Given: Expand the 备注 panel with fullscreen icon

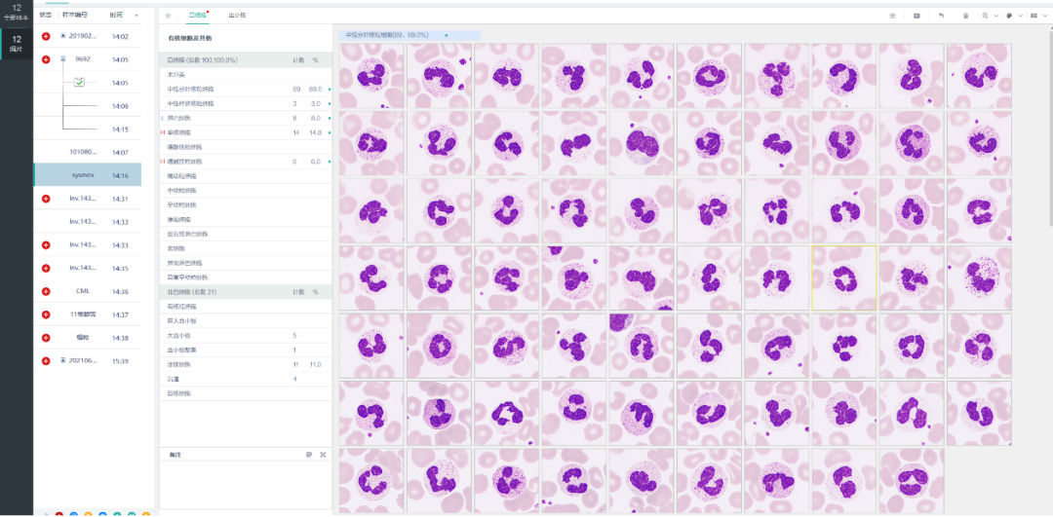Looking at the screenshot, I should (x=323, y=455).
